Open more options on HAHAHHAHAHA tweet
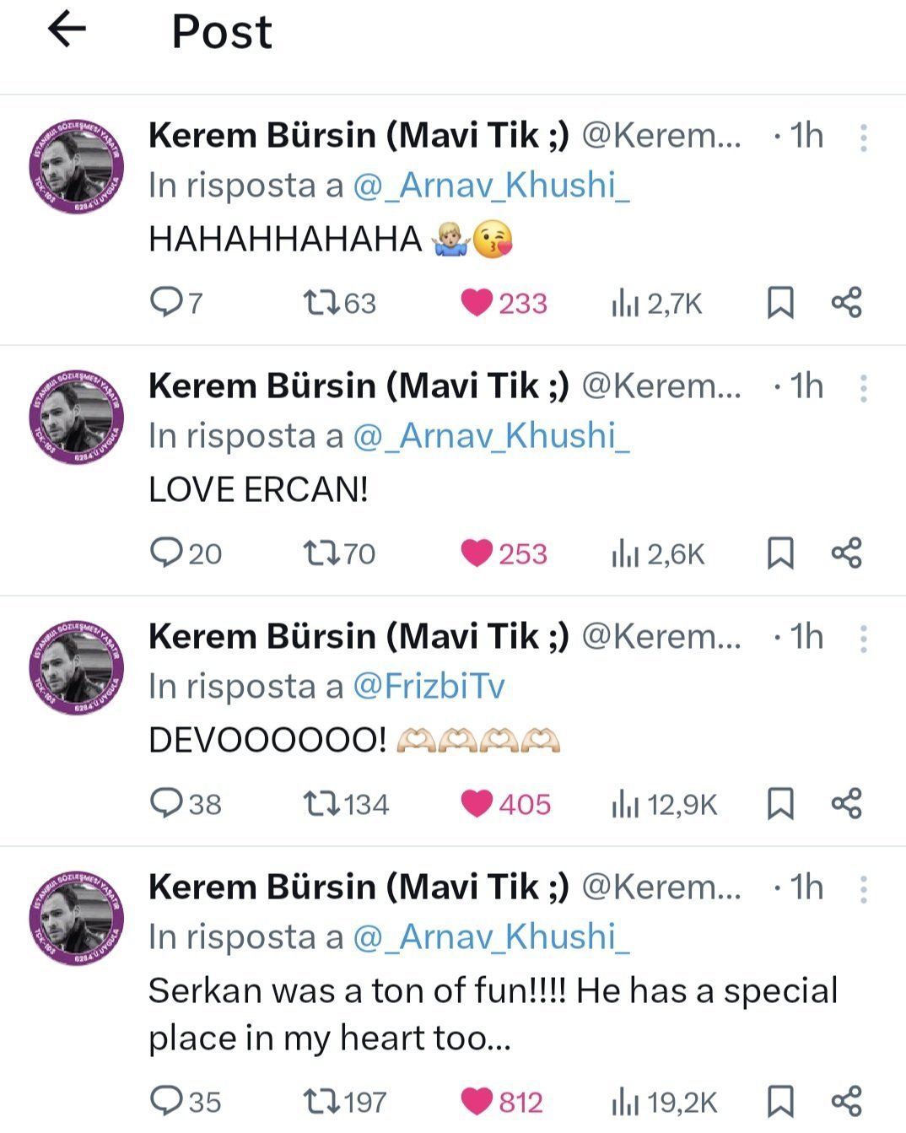 (863, 138)
